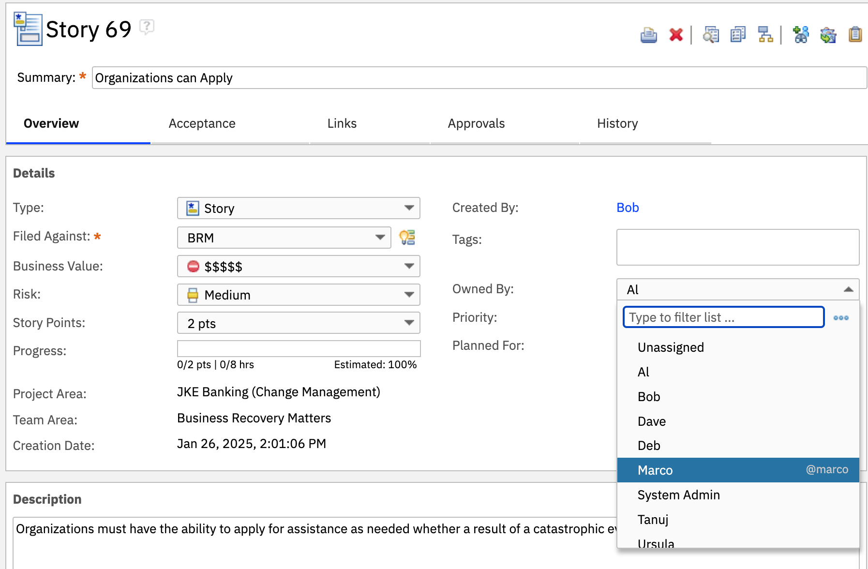Click into the Description text area
Screen dimensions: 868x569
click(x=314, y=542)
